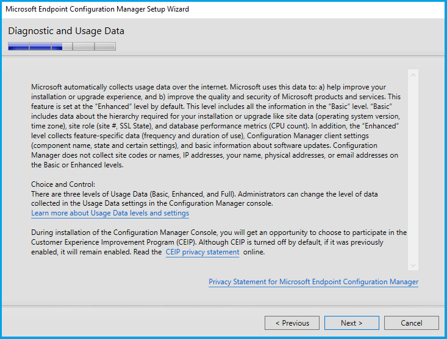447x339 pixels.
Task: Click the Diagnostic and Usage Data heading
Action: coord(66,31)
